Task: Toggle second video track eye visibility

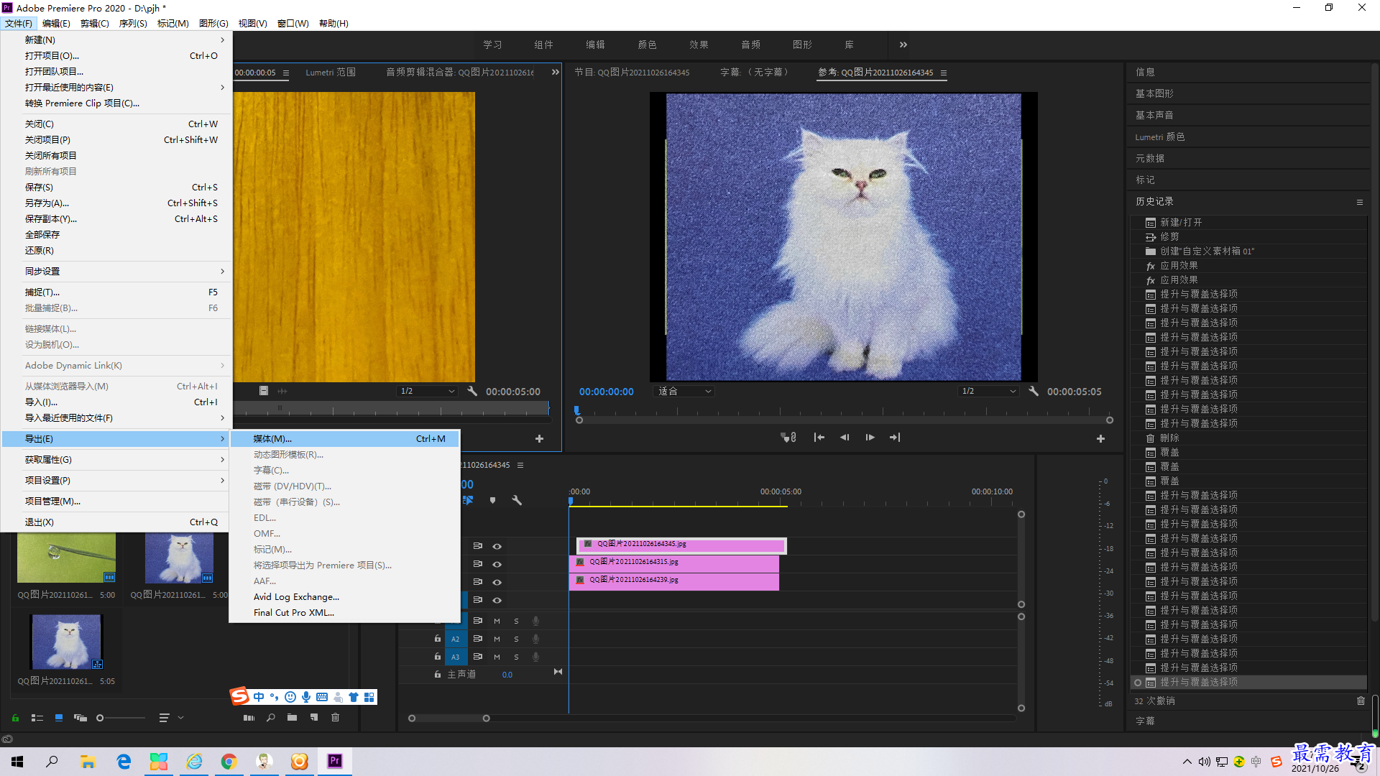Action: coord(497,564)
